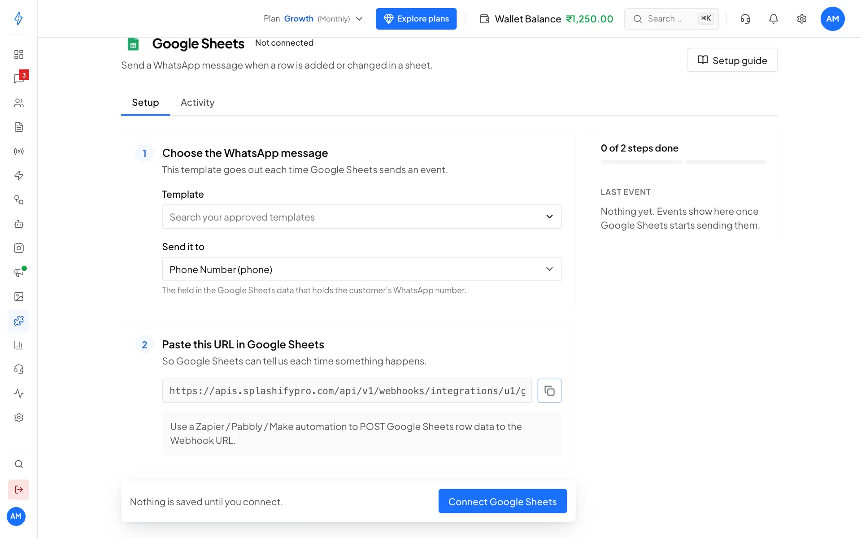Open the contacts people icon in sidebar
Image resolution: width=861 pixels, height=538 pixels.
[x=18, y=103]
